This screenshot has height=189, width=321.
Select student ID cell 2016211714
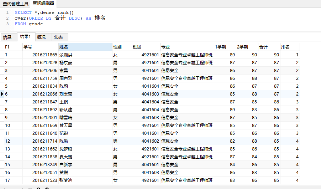pos(41,141)
